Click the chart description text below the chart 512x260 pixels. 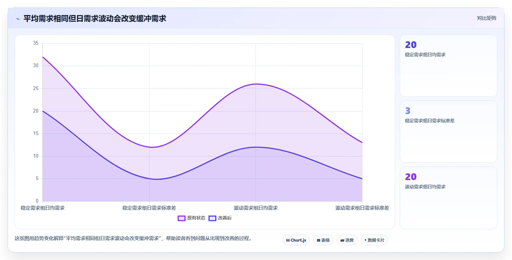(133, 238)
